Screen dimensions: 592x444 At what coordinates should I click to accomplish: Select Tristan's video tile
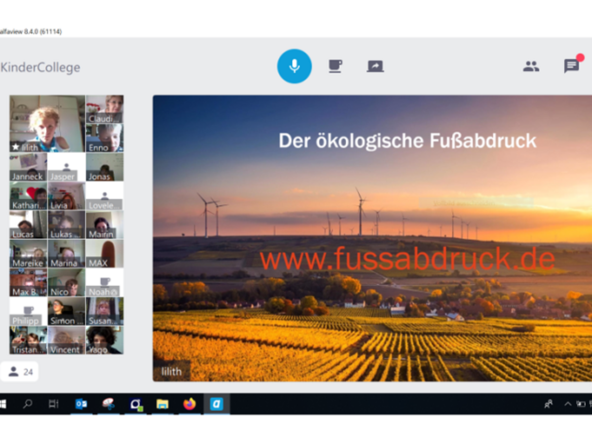(x=28, y=340)
